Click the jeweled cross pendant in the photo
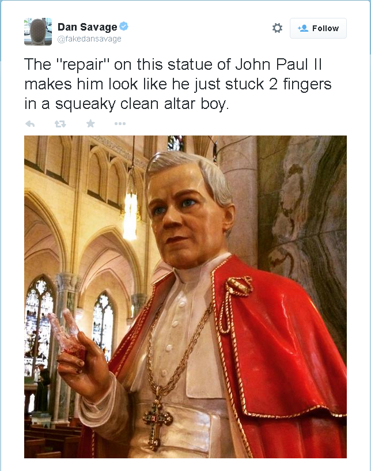 coord(157,420)
